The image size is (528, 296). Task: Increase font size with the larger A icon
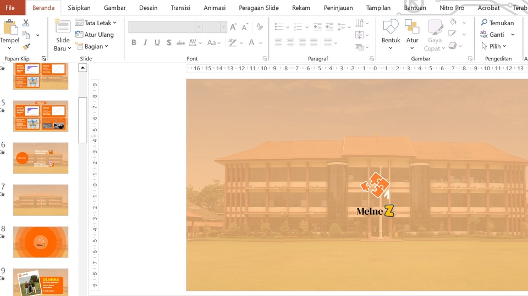(x=233, y=27)
